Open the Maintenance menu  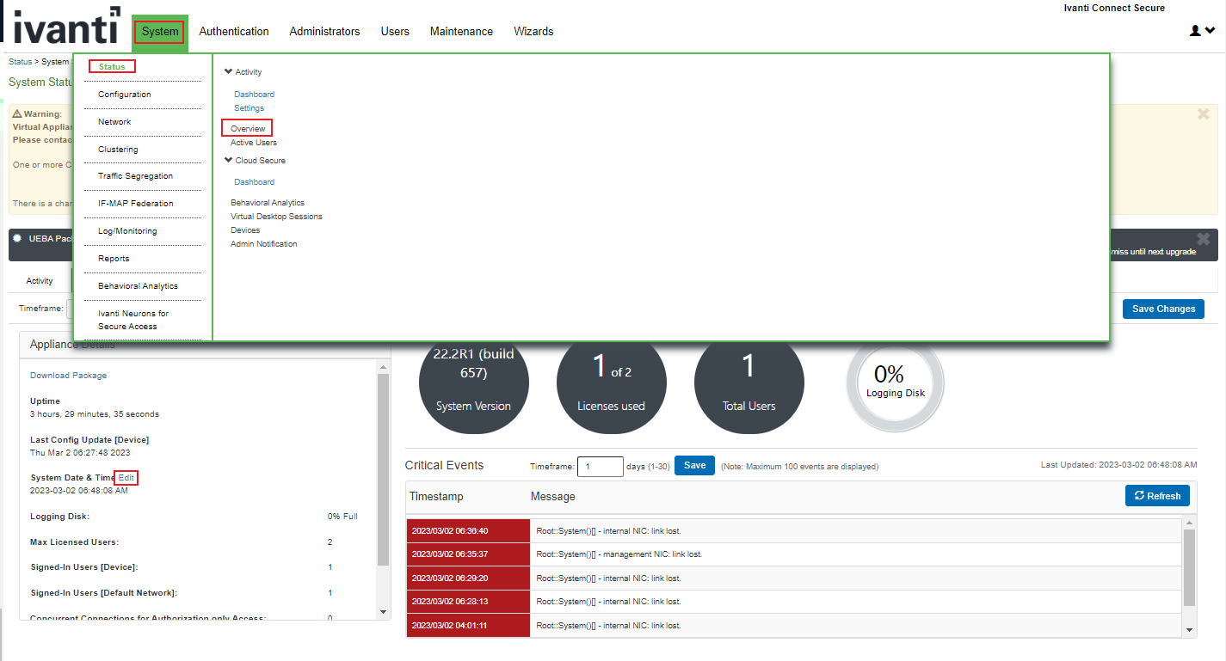tap(460, 31)
